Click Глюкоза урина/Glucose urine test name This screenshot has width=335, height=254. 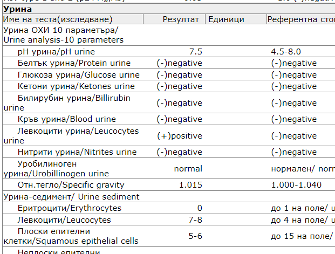pyautogui.click(x=78, y=75)
